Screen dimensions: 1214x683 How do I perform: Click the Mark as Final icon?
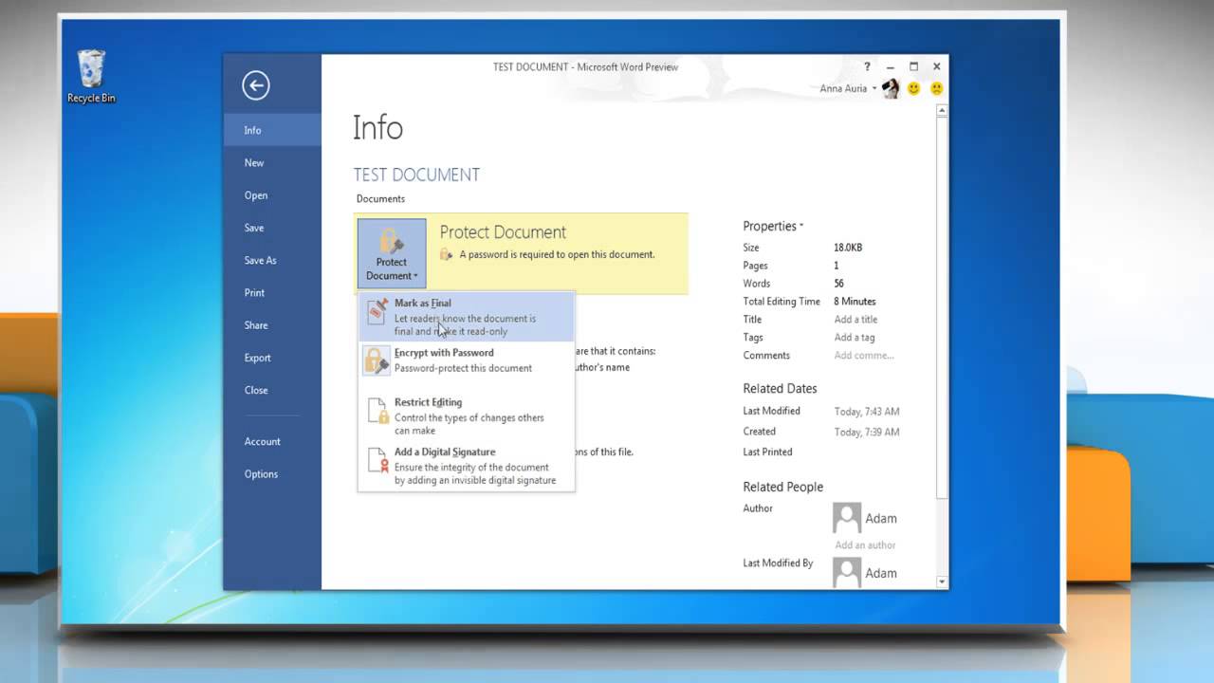point(377,312)
